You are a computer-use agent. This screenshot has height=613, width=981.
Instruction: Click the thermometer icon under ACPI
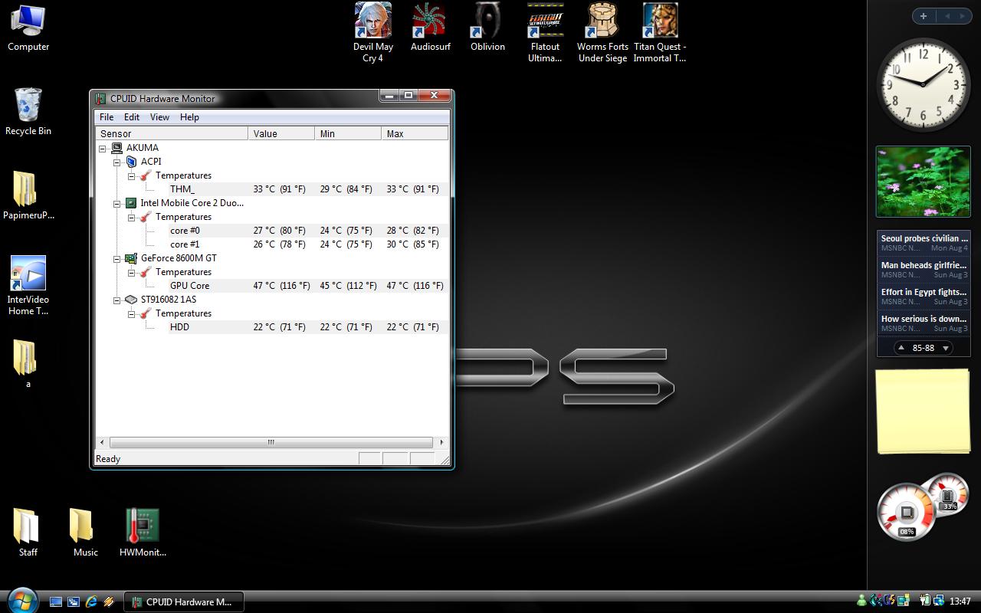point(146,175)
